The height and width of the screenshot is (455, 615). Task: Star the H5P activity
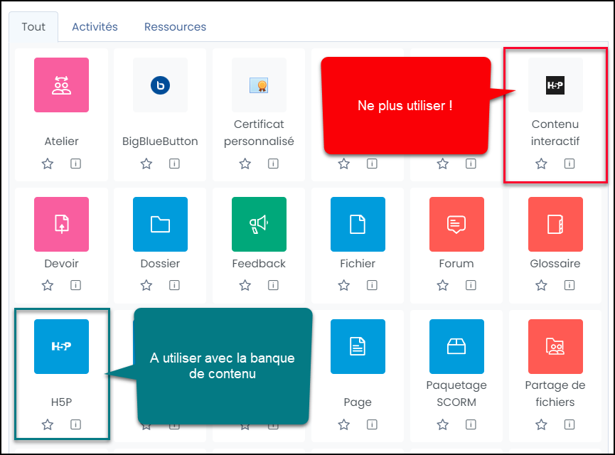tap(48, 424)
